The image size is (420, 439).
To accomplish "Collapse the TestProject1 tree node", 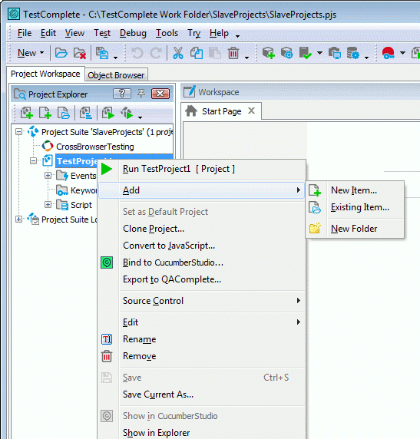I will click(x=33, y=161).
